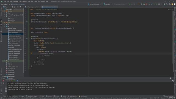Image resolution: width=176 pixels, height=99 pixels.
Task: Open Search Everywhere magnifier icon
Action: (x=170, y=4)
